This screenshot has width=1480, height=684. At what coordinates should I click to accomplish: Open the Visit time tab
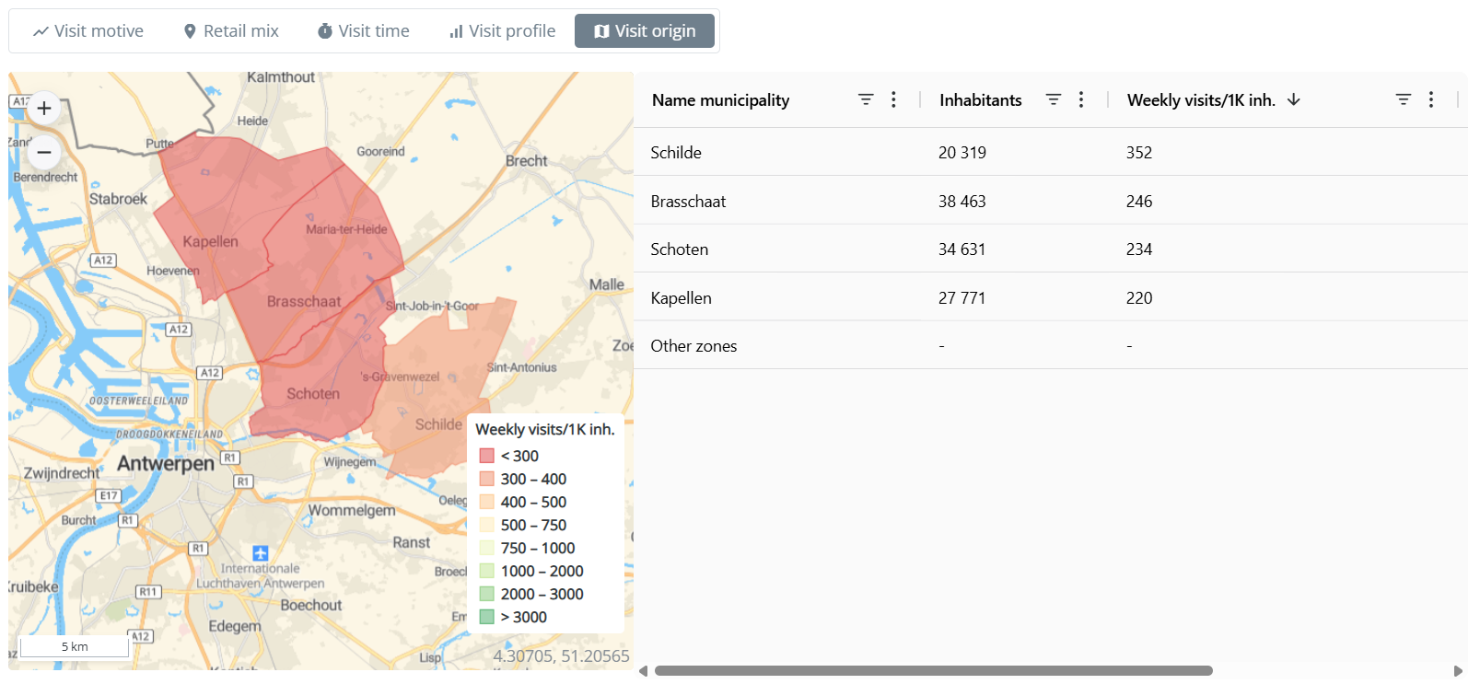point(363,31)
